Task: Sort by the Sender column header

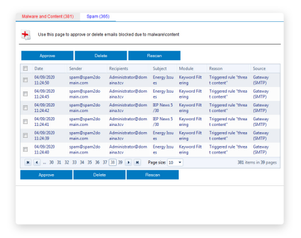Action: pos(76,68)
